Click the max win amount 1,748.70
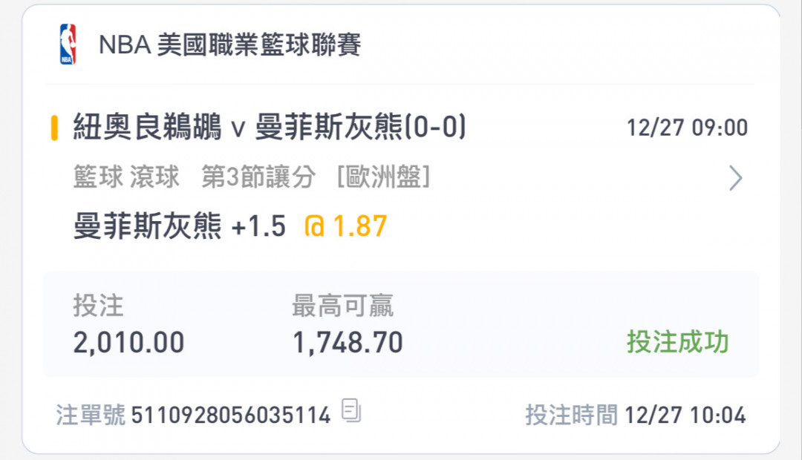The image size is (802, 460). tap(348, 343)
